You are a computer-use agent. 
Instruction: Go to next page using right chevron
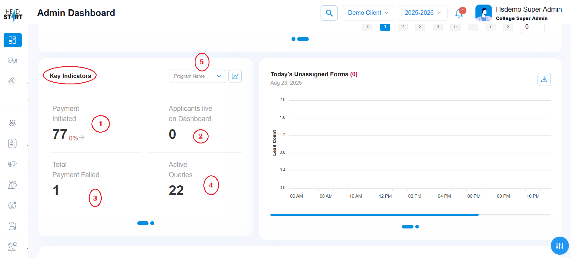tap(508, 27)
